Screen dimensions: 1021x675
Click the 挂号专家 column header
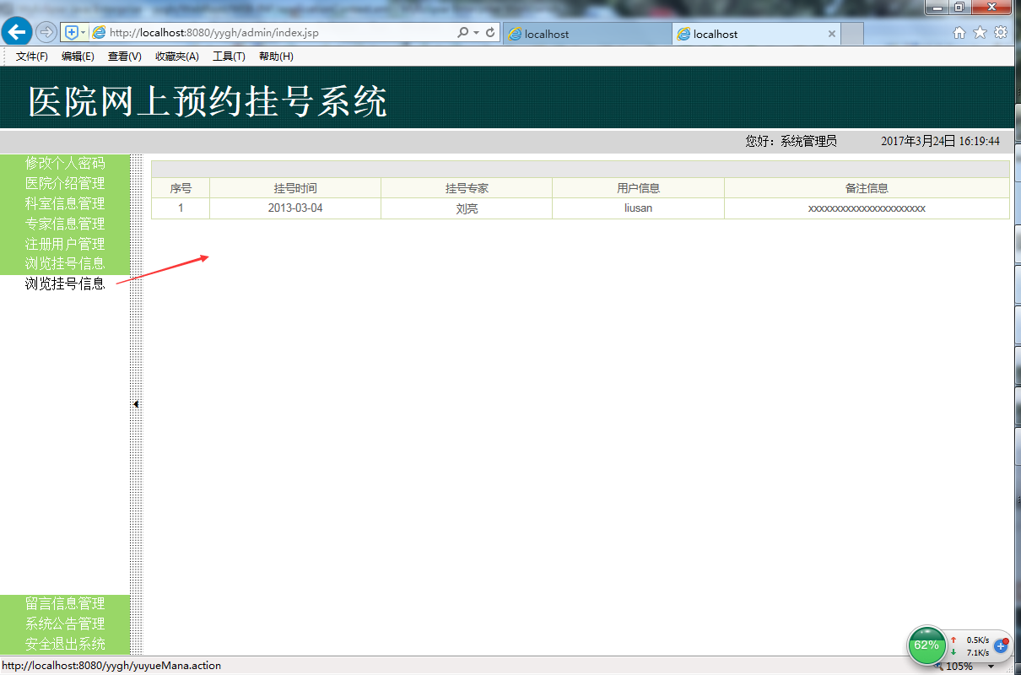[467, 188]
